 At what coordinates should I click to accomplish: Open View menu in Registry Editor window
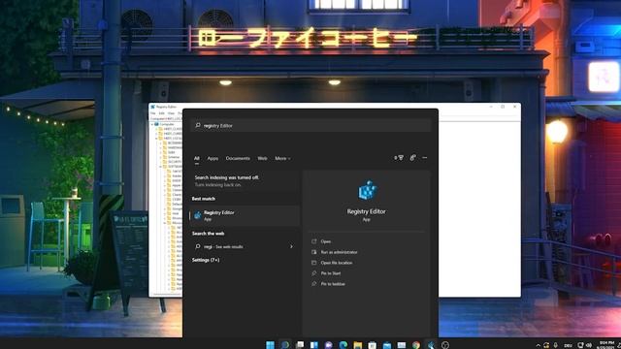click(x=171, y=113)
